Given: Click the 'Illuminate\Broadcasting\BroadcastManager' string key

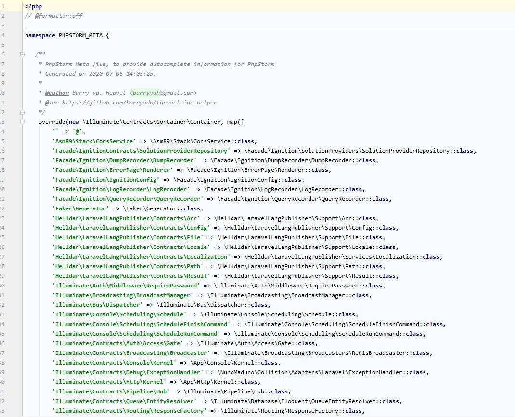Looking at the screenshot, I should pos(123,295).
